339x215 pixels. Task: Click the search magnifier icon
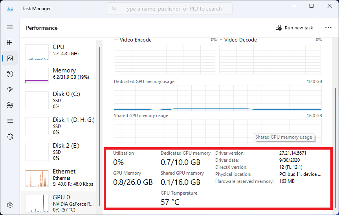(x=114, y=9)
